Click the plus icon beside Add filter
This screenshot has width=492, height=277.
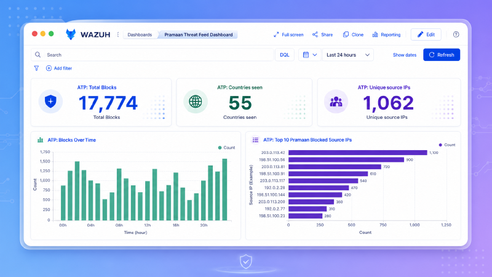point(49,68)
